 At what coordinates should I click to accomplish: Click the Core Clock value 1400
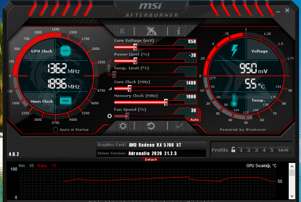pos(191,83)
